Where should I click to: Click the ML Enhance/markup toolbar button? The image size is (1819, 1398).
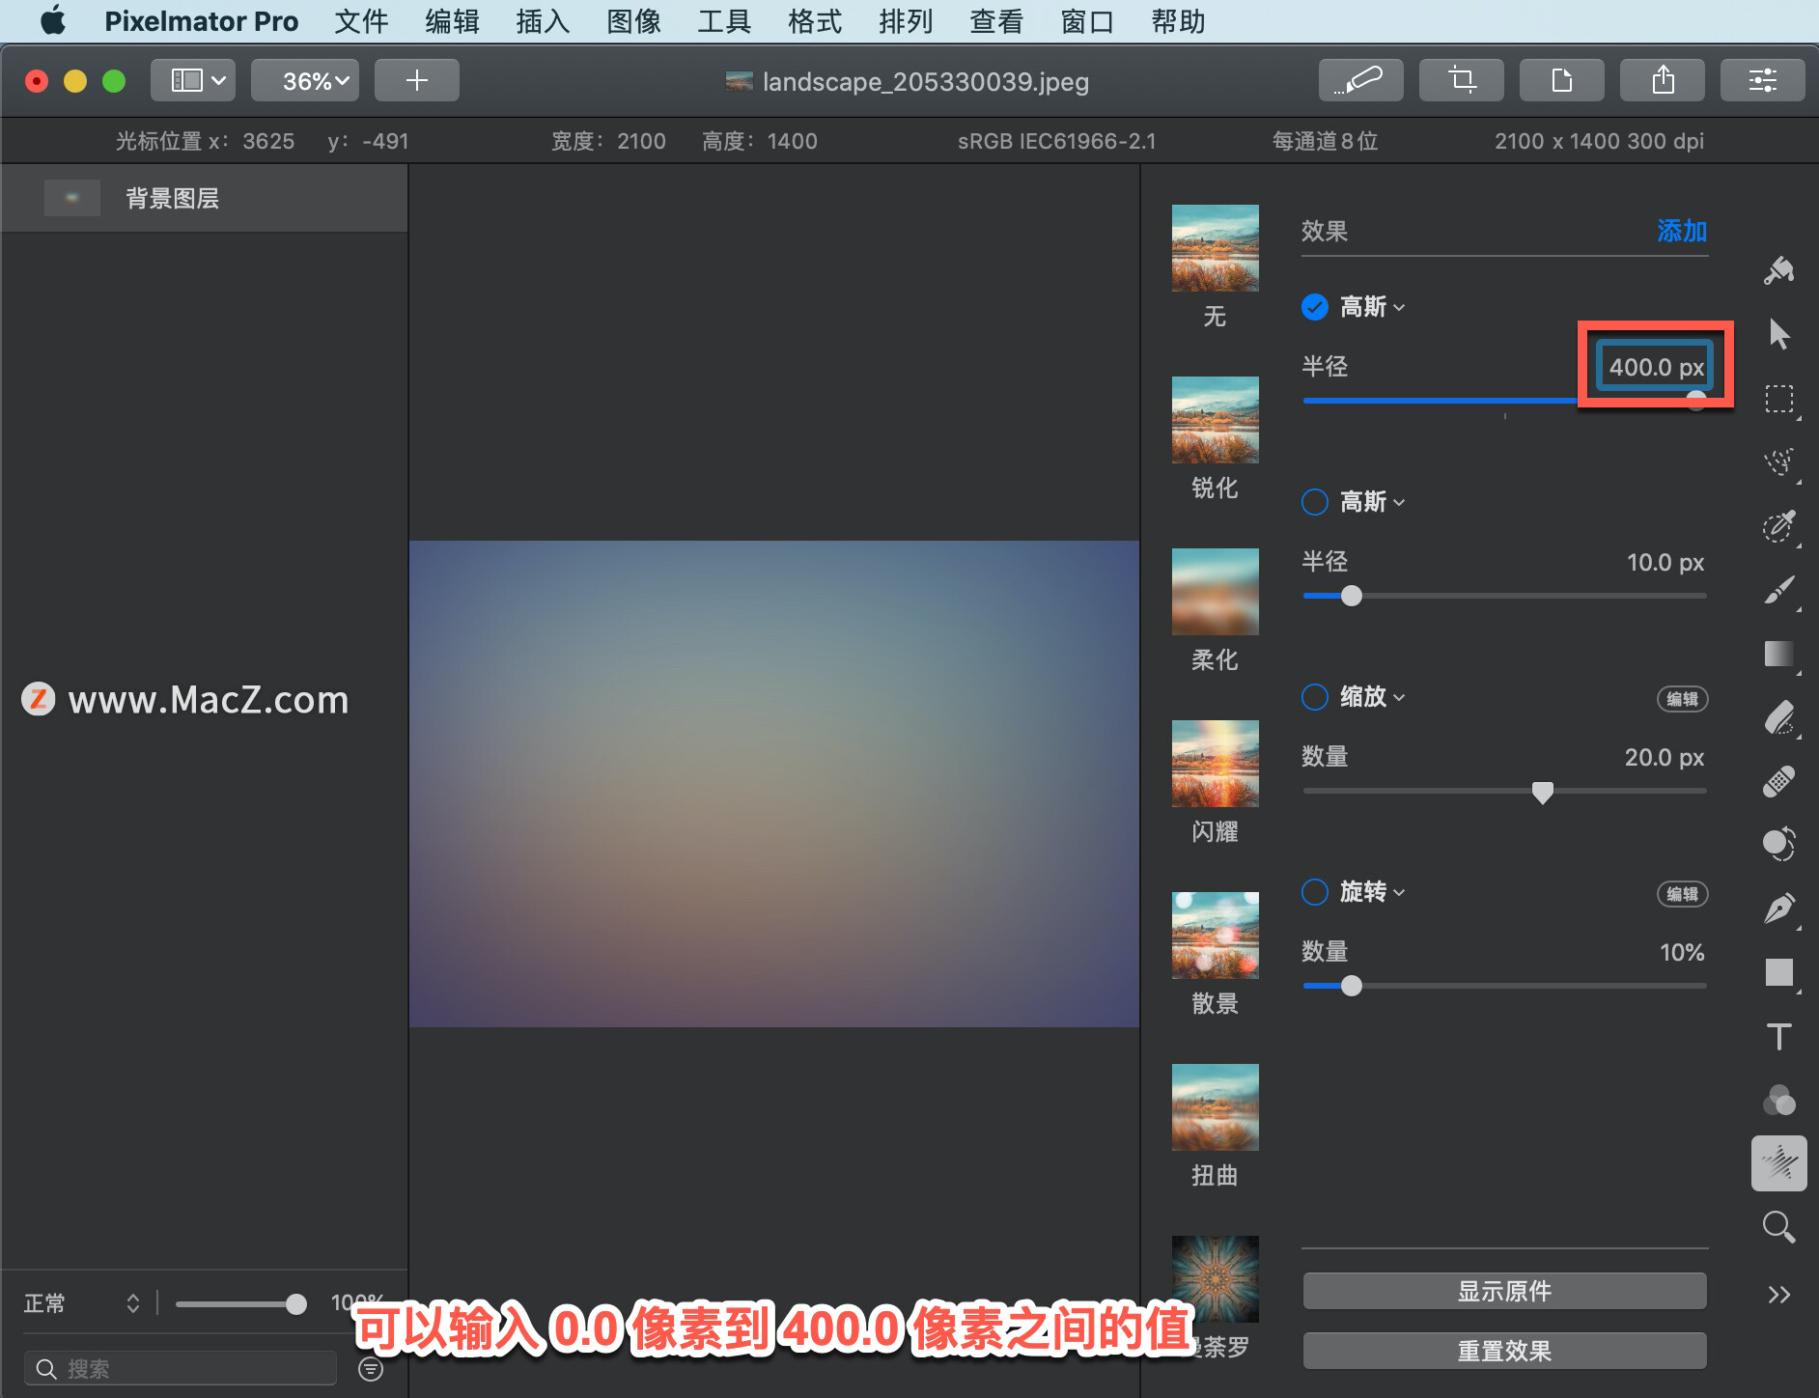[x=1360, y=80]
